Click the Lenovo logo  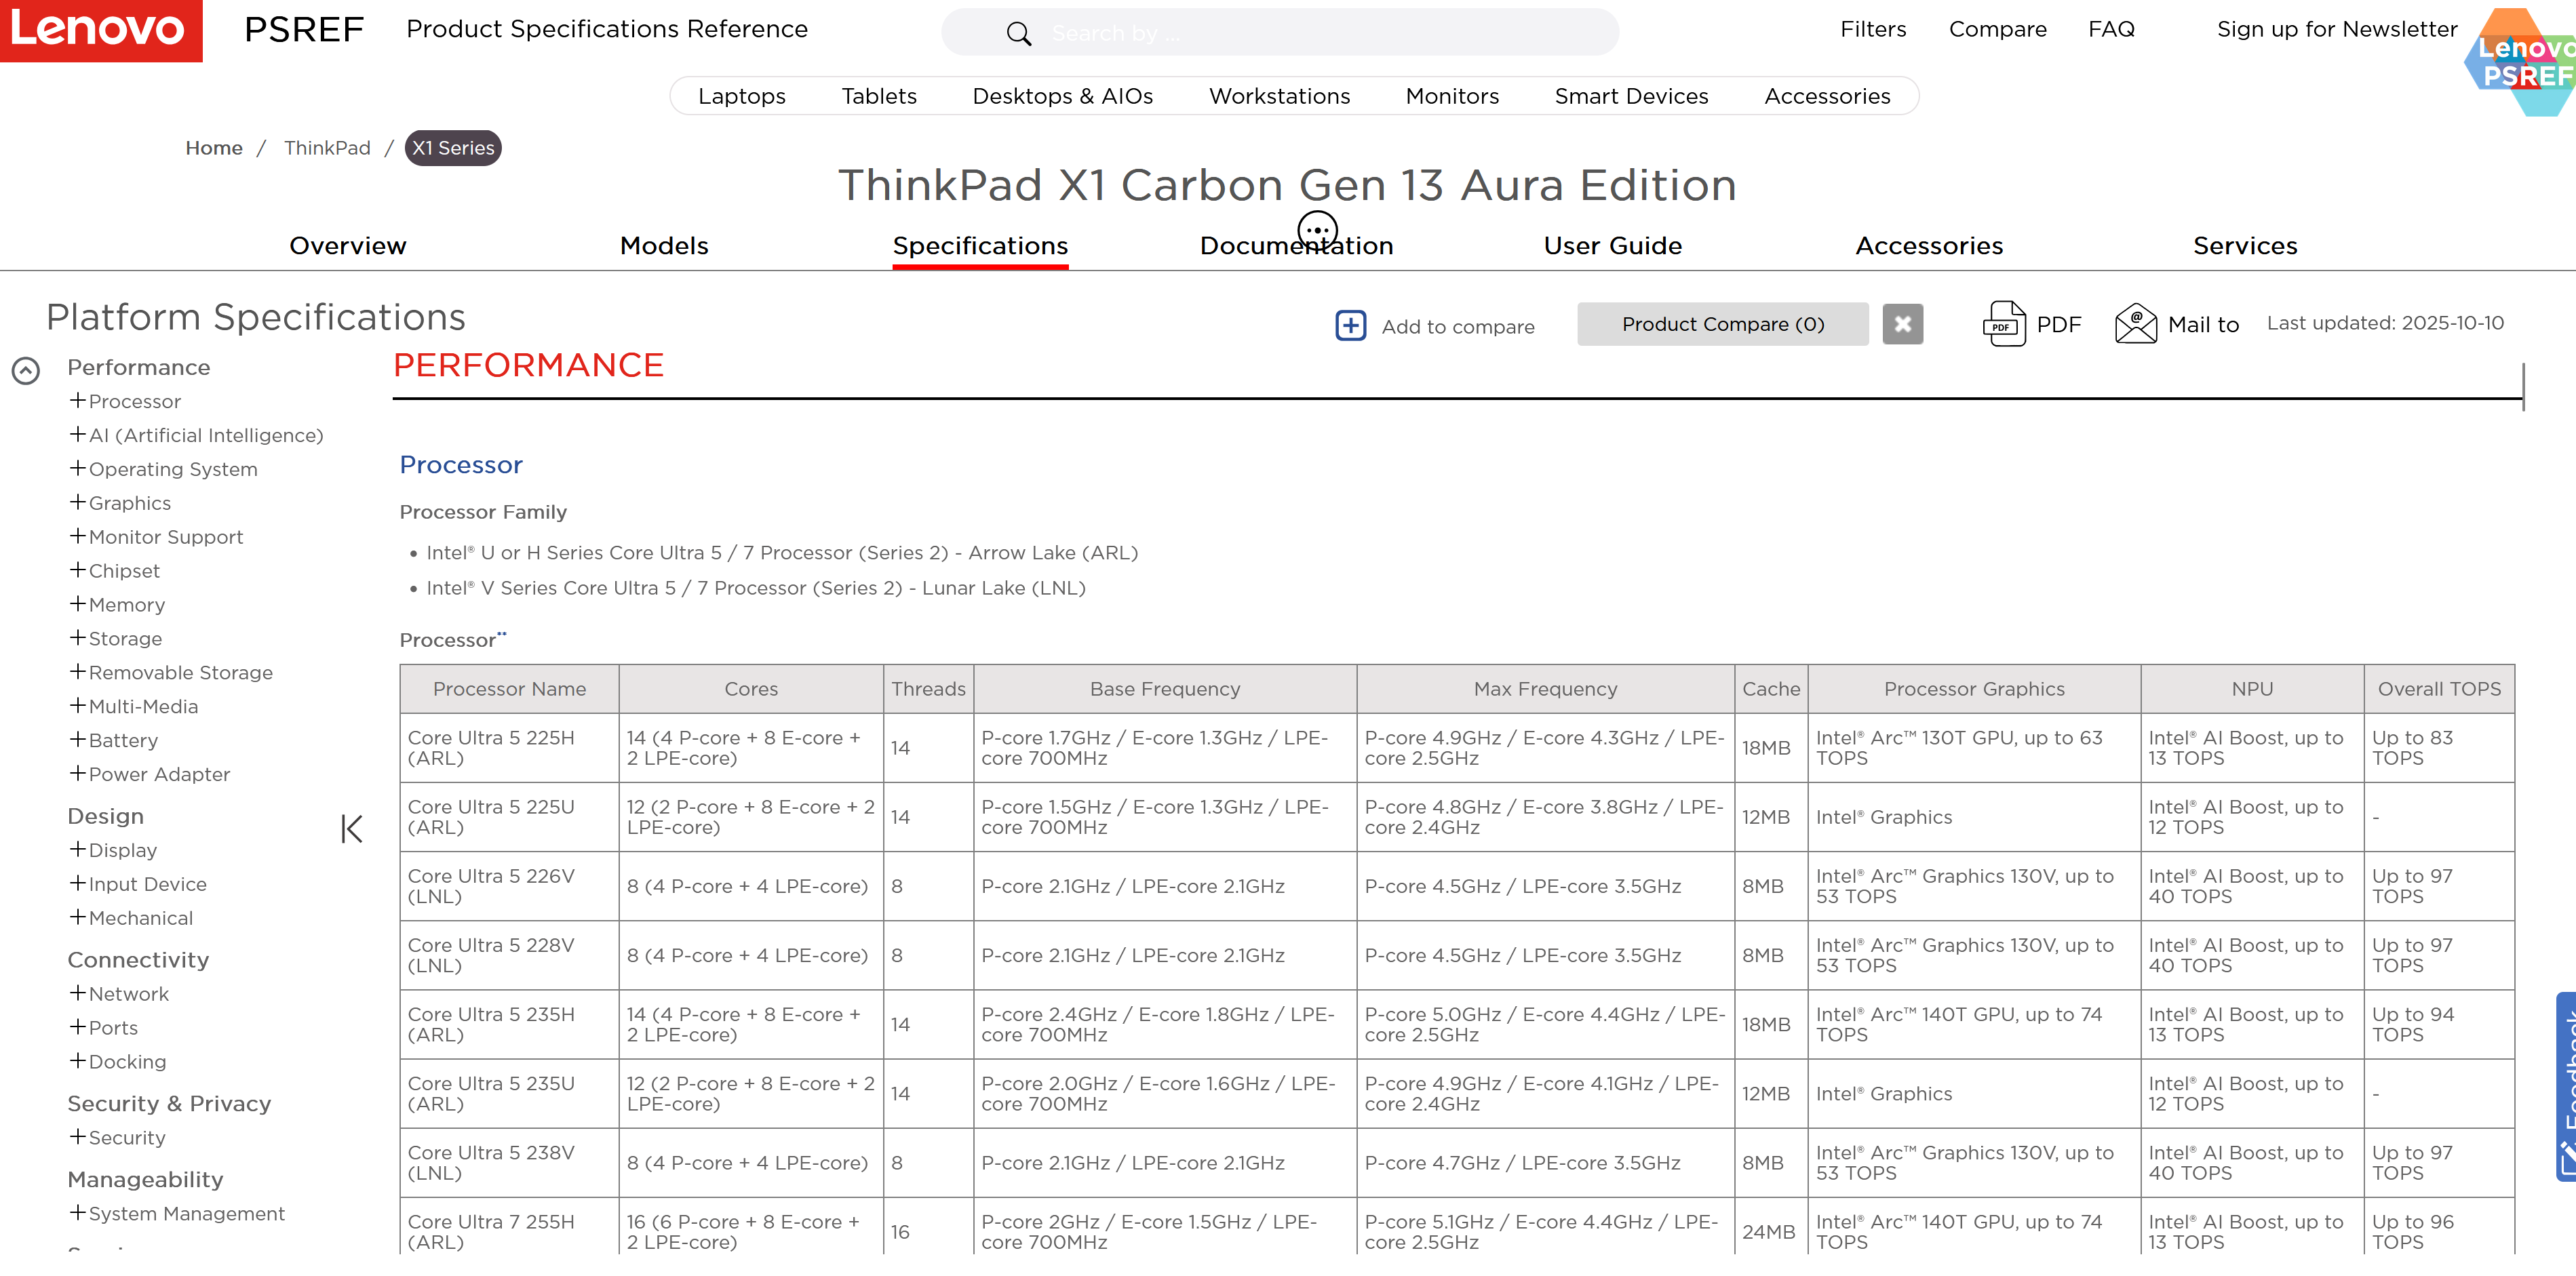coord(100,30)
